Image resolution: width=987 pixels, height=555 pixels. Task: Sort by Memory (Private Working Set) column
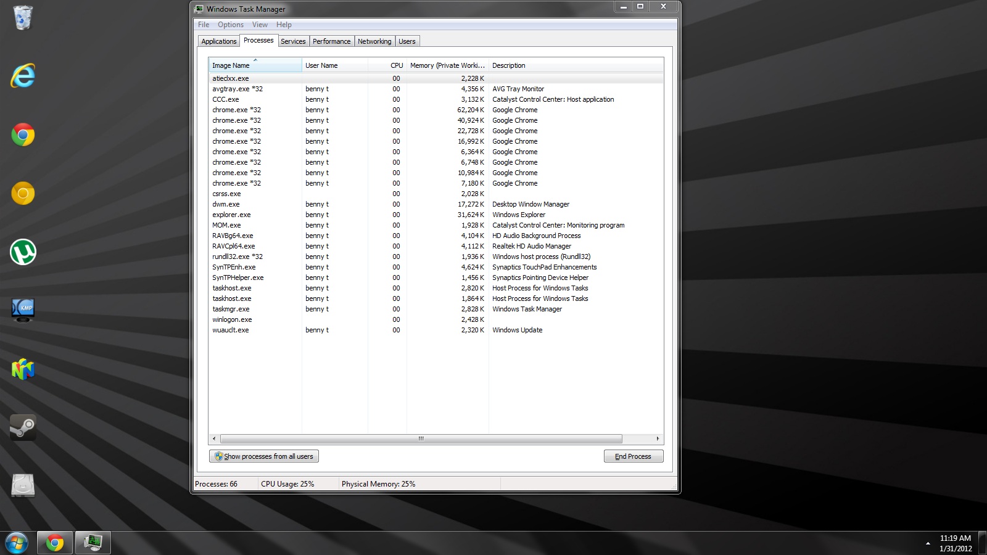[448, 65]
